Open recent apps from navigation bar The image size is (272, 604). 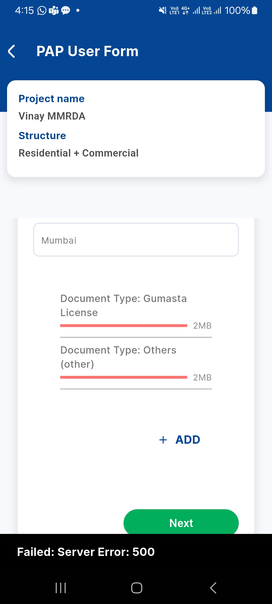pos(61,588)
